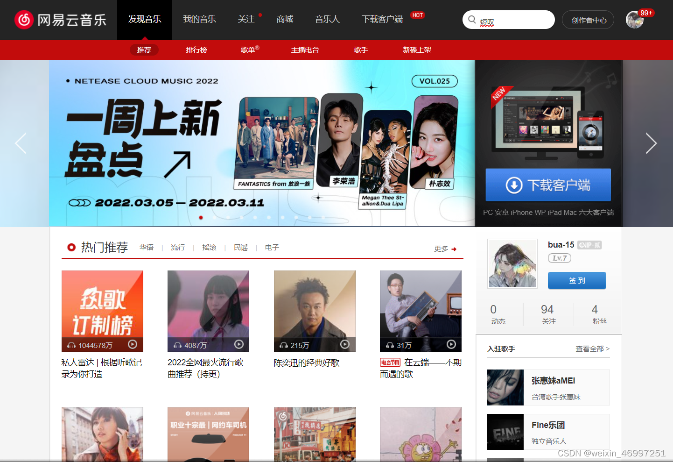Open the bua-15 username link

(x=561, y=245)
